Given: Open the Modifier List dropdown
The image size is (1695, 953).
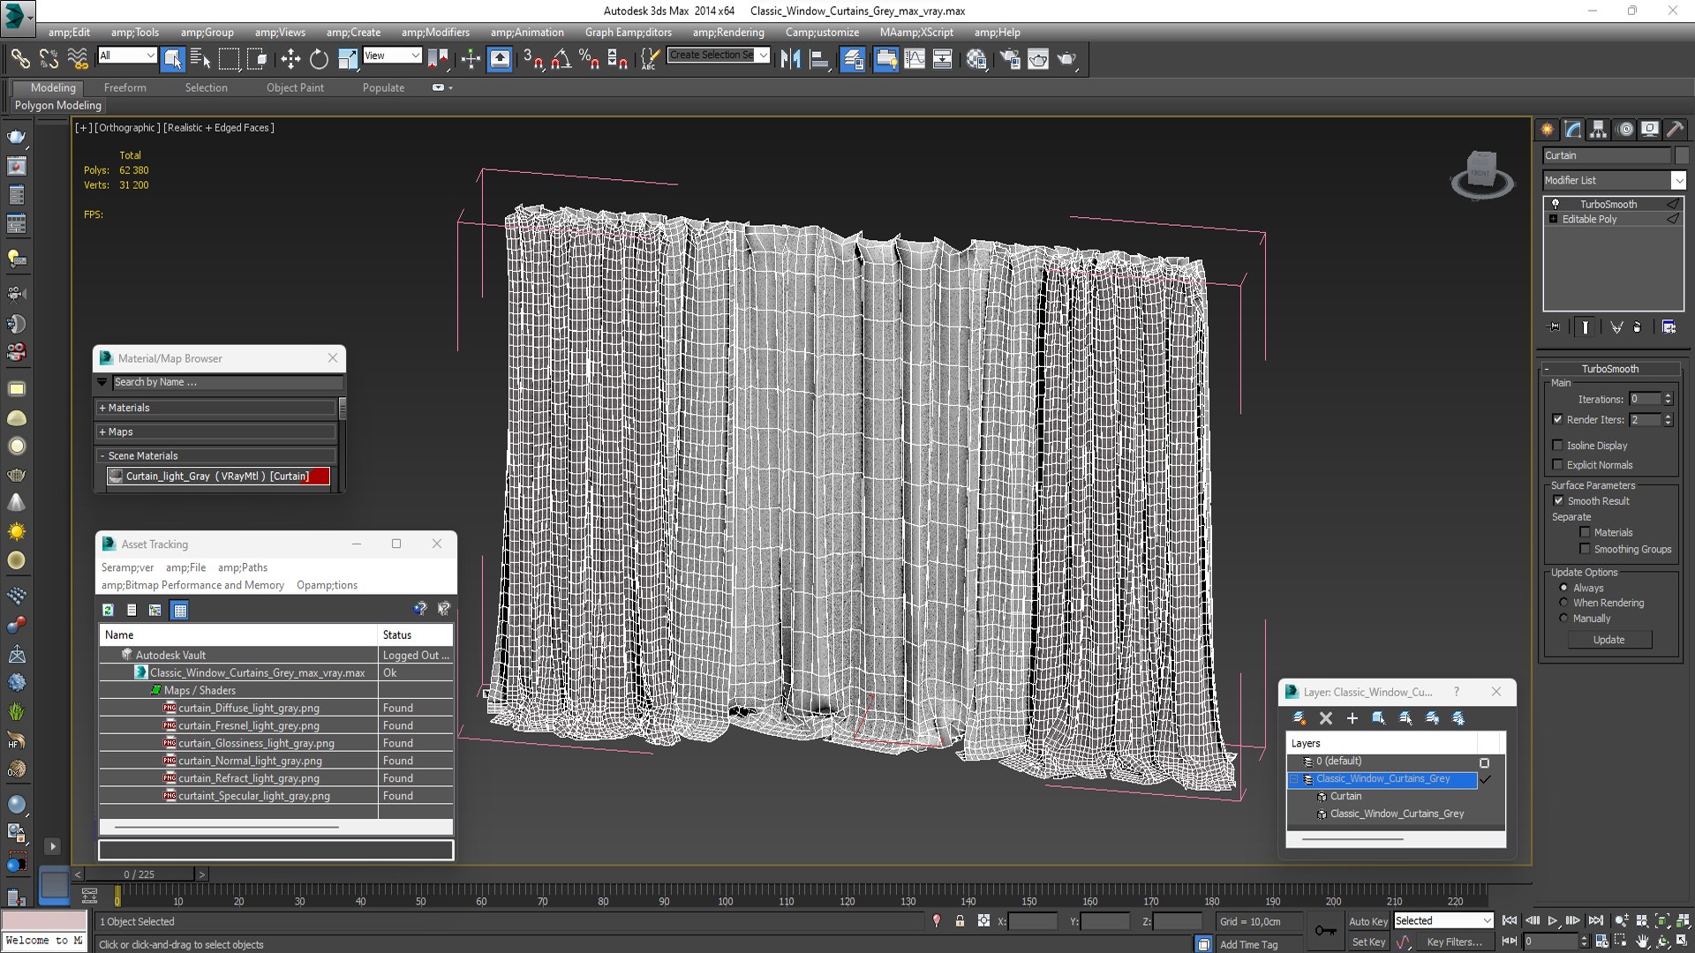Looking at the screenshot, I should point(1678,180).
